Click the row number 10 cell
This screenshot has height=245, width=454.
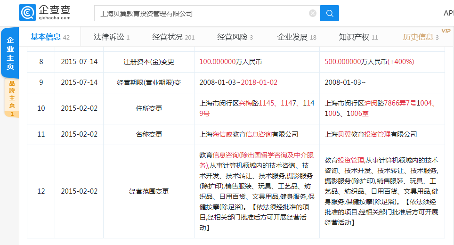coord(41,108)
